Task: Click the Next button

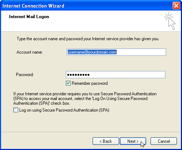Action: (133, 141)
